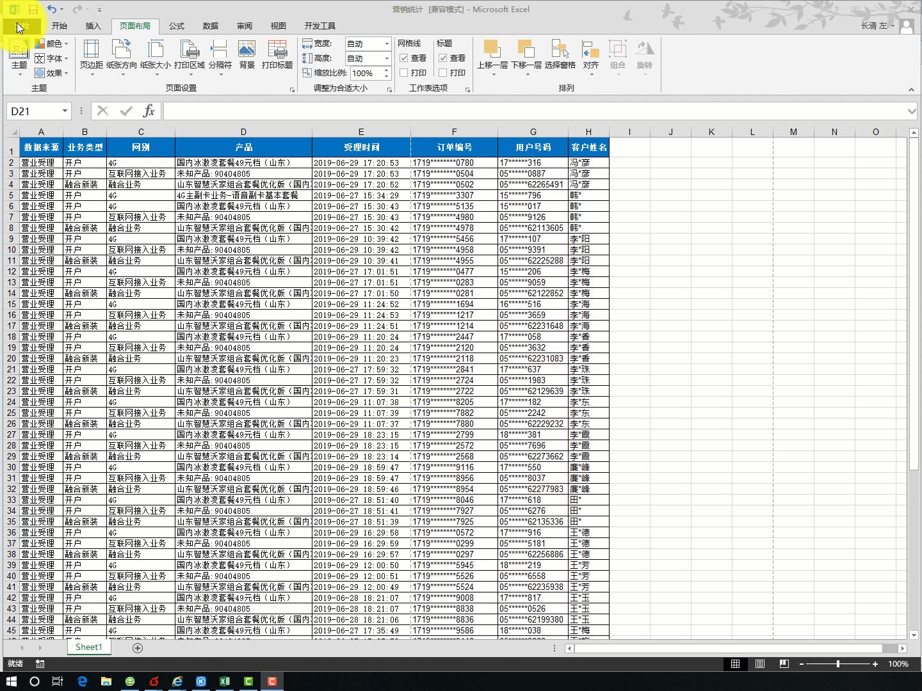
Task: Switch to the 数据 ribbon tab
Action: [210, 26]
